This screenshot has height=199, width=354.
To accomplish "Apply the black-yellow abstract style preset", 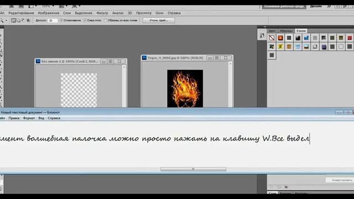I will click(272, 46).
